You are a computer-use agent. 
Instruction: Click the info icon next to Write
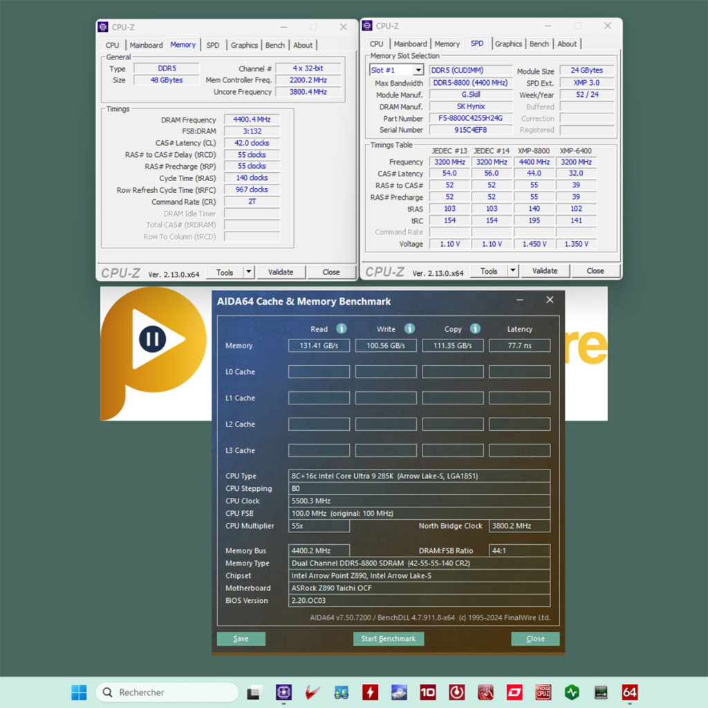click(409, 328)
